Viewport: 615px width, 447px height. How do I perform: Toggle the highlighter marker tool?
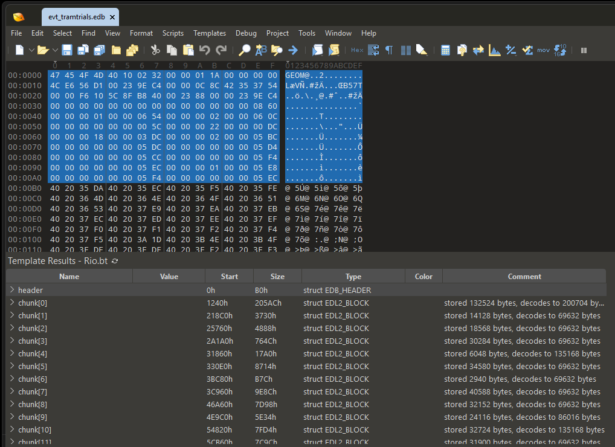pos(422,50)
